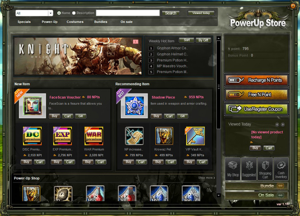
Task: Click the scrollbar up arrow
Action: (218, 38)
